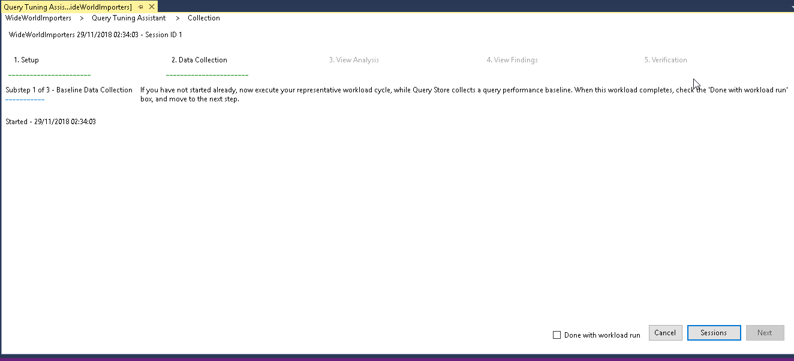Go to step 1. Setup

point(26,60)
